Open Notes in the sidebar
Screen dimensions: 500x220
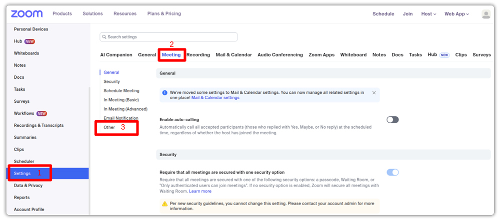point(20,65)
